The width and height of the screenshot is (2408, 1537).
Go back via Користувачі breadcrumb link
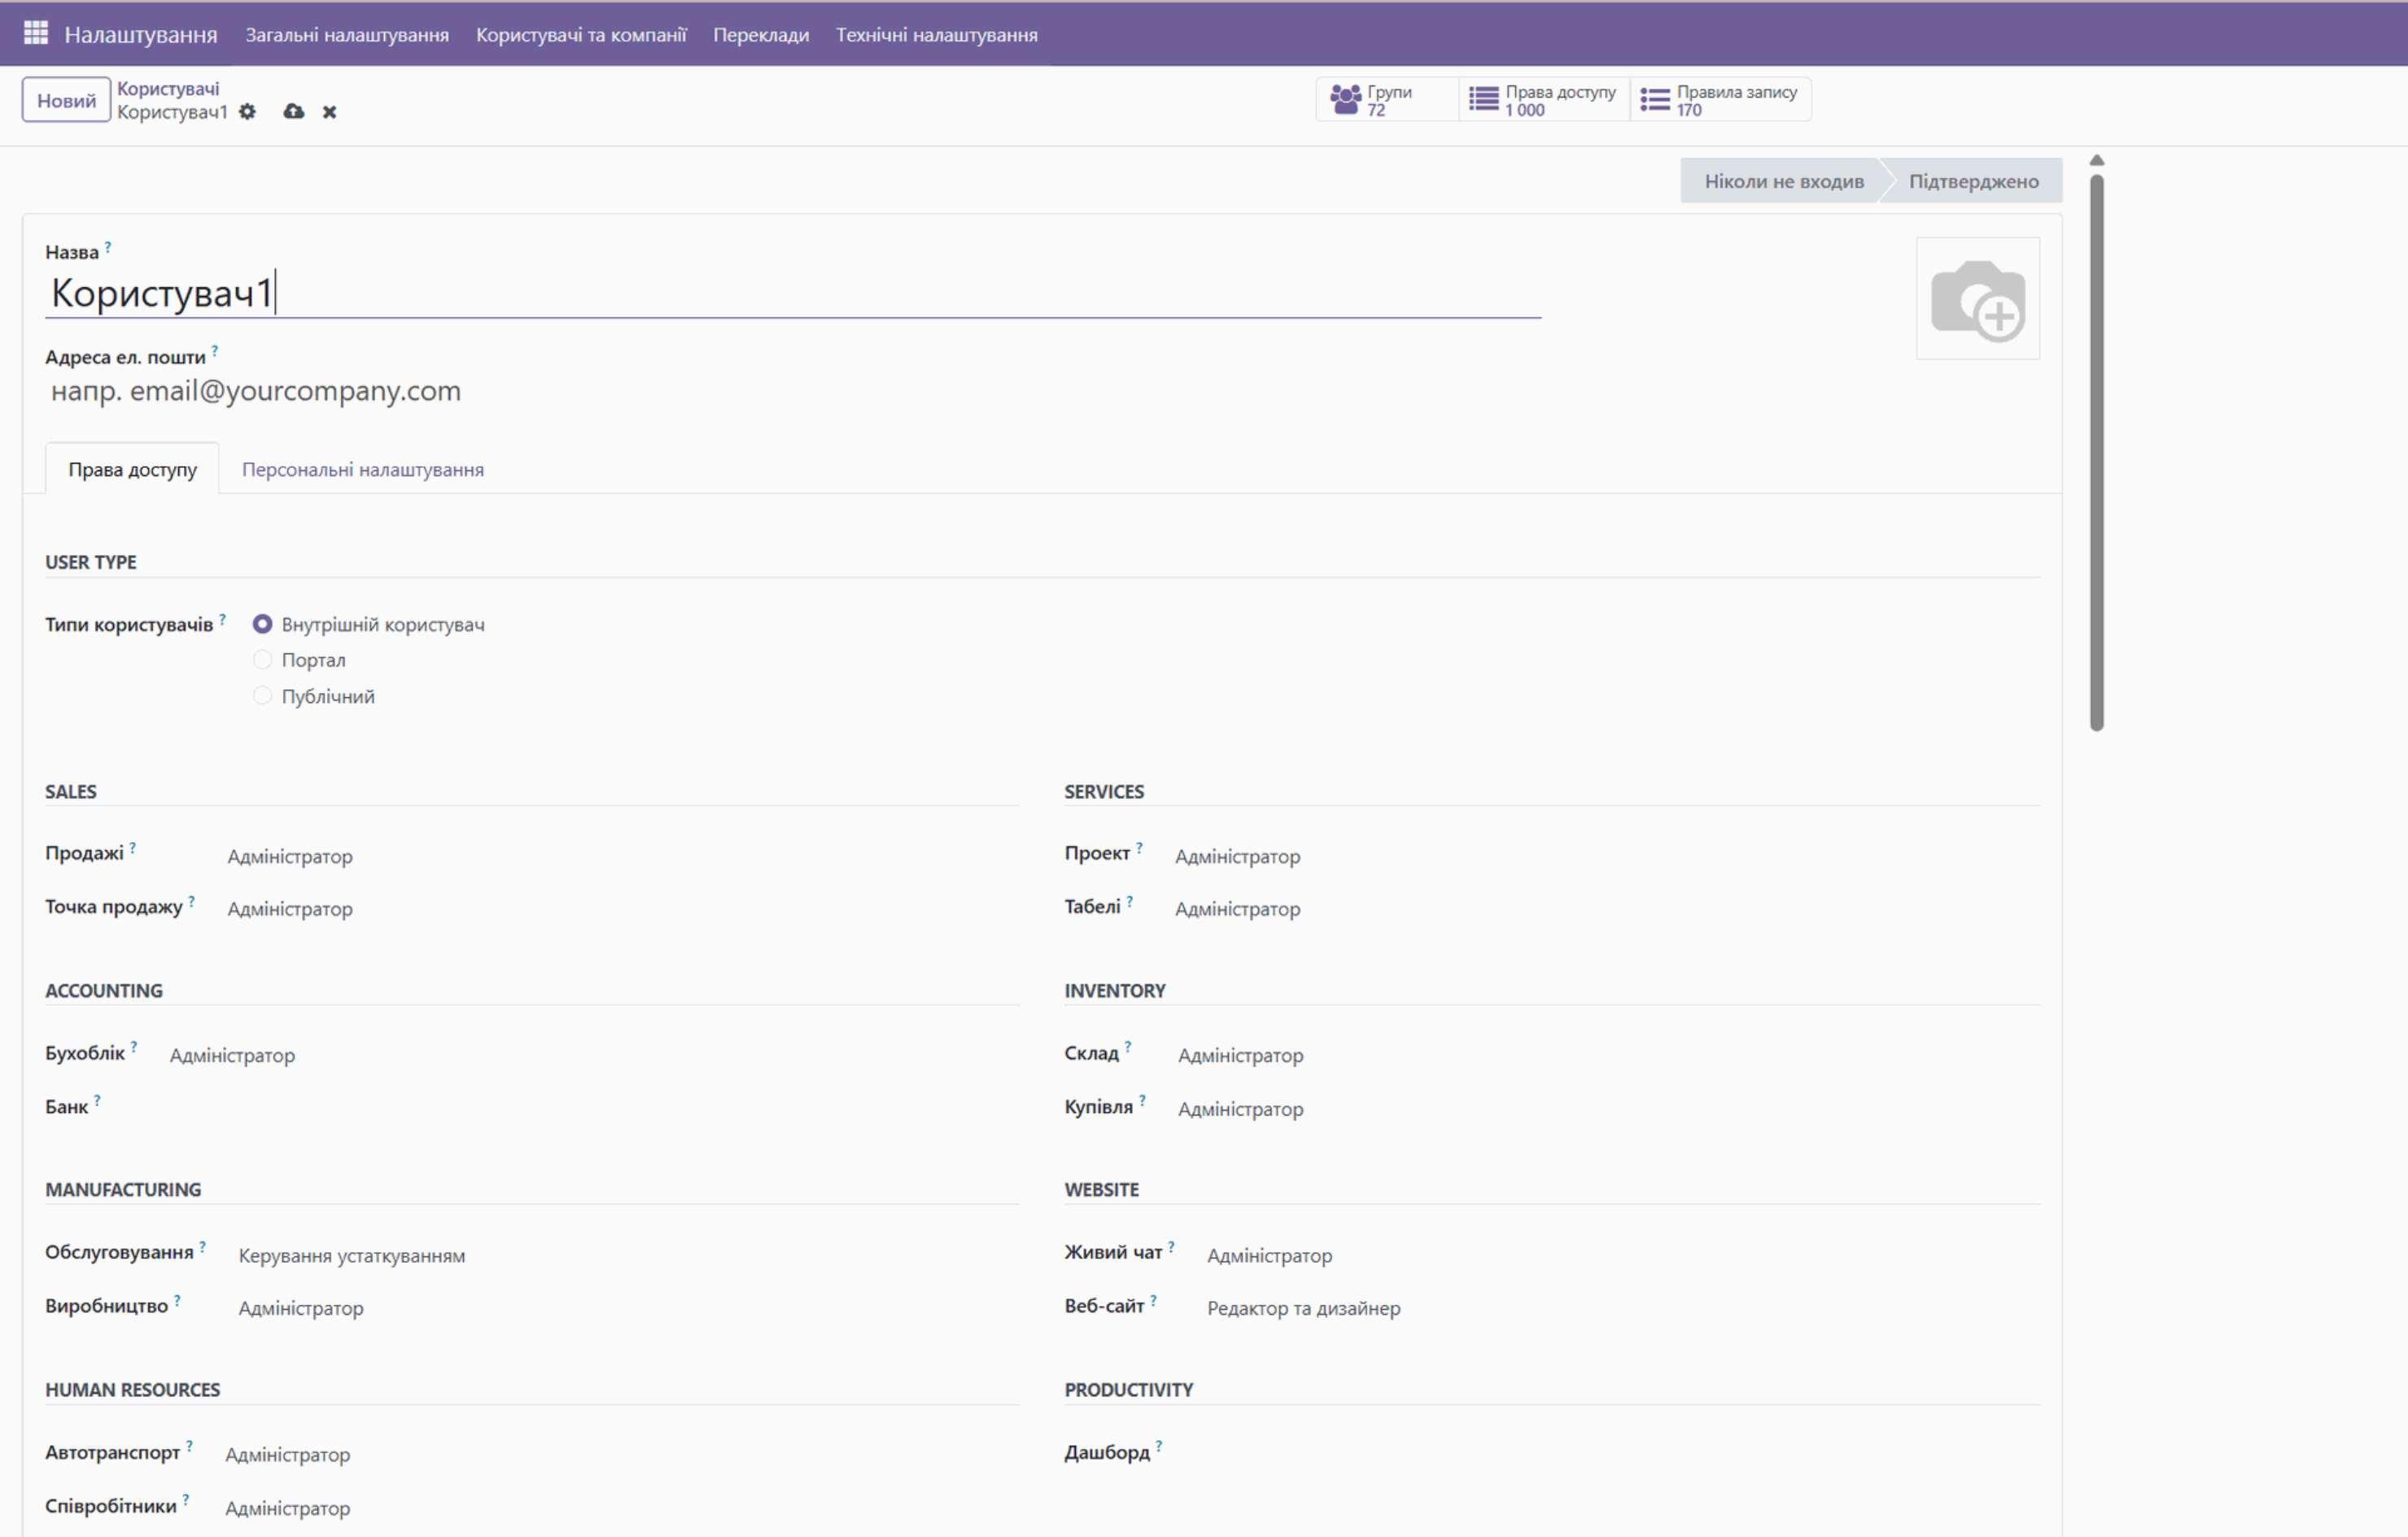click(x=168, y=88)
